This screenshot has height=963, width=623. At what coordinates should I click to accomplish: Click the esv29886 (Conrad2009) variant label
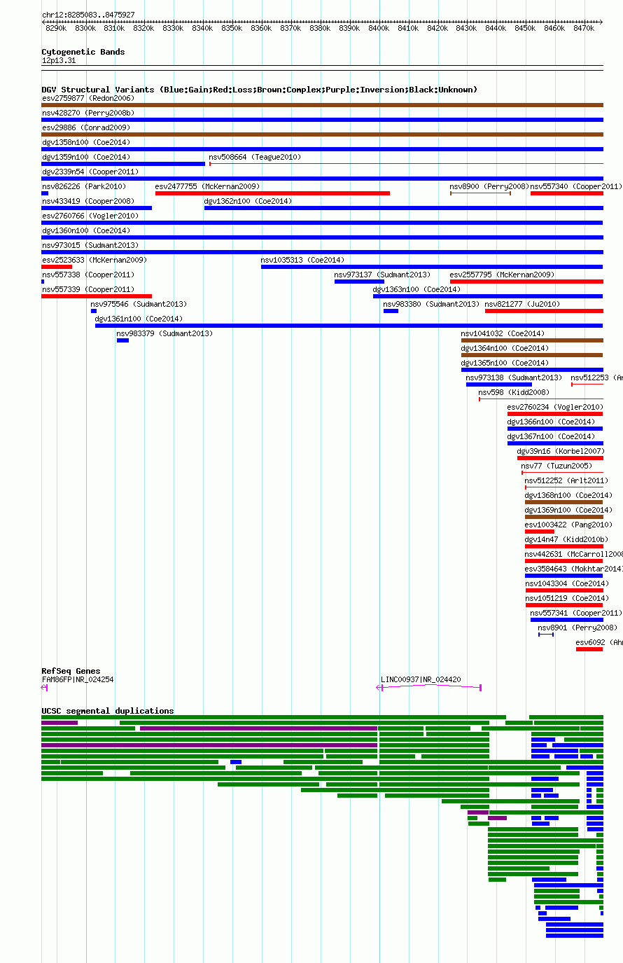click(85, 128)
